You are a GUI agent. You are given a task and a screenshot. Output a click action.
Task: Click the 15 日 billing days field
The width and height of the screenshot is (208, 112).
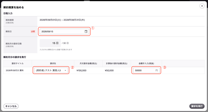pyautogui.click(x=50, y=43)
